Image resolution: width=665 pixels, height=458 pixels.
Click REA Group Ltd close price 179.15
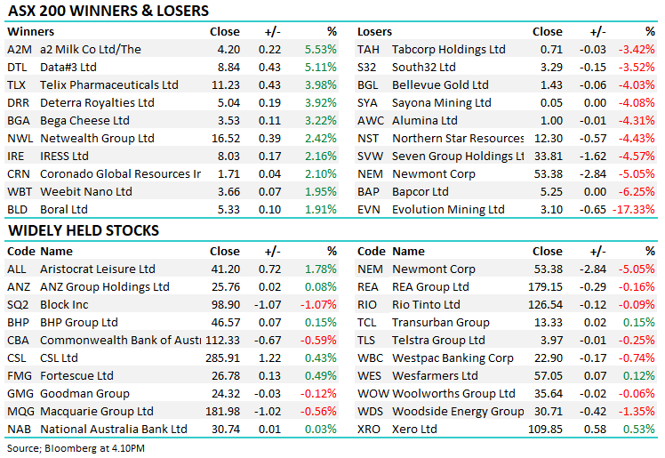(545, 287)
